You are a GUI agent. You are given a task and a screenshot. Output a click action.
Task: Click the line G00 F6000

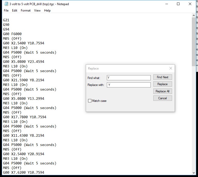[12, 34]
